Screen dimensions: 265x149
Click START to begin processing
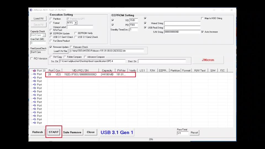pos(54,132)
